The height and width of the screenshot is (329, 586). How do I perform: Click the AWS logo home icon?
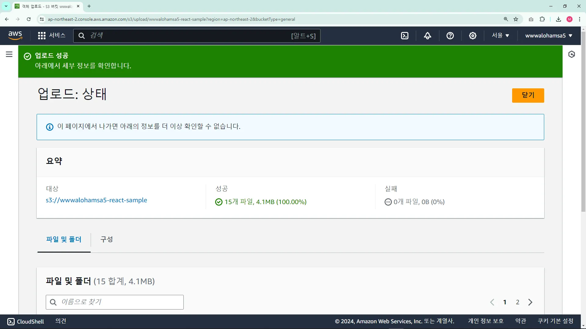tap(15, 36)
